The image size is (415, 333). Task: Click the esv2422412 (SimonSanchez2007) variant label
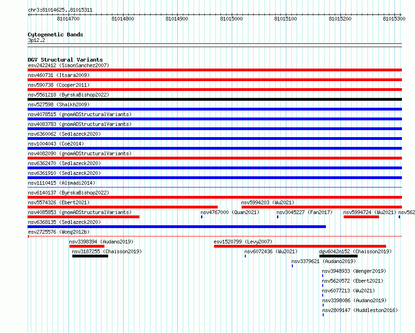[x=69, y=65]
